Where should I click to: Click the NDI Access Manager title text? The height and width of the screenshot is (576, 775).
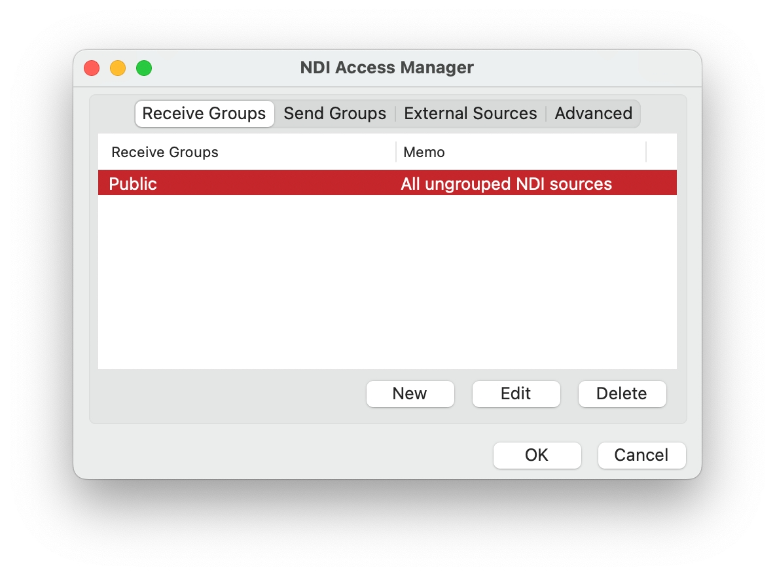coord(387,67)
